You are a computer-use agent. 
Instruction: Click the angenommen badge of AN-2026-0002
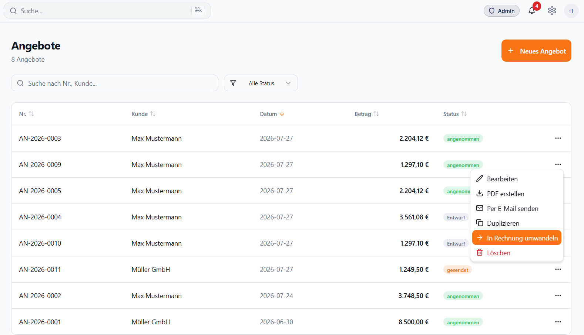[x=463, y=296]
